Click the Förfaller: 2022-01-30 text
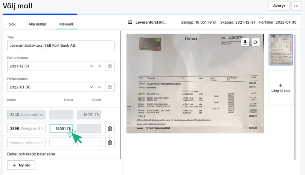This screenshot has height=175, width=305. click(x=278, y=22)
